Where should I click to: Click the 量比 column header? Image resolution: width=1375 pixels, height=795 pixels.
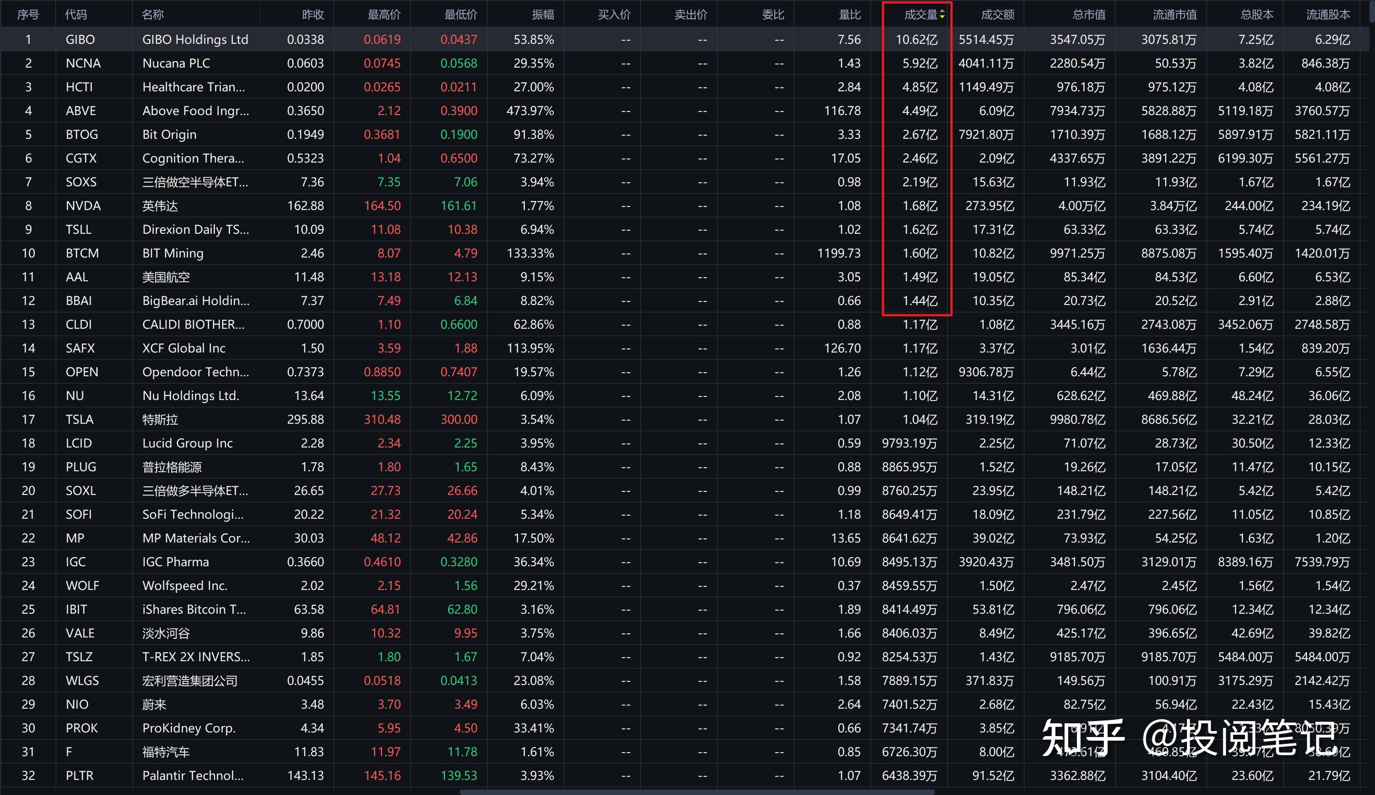[x=849, y=15]
